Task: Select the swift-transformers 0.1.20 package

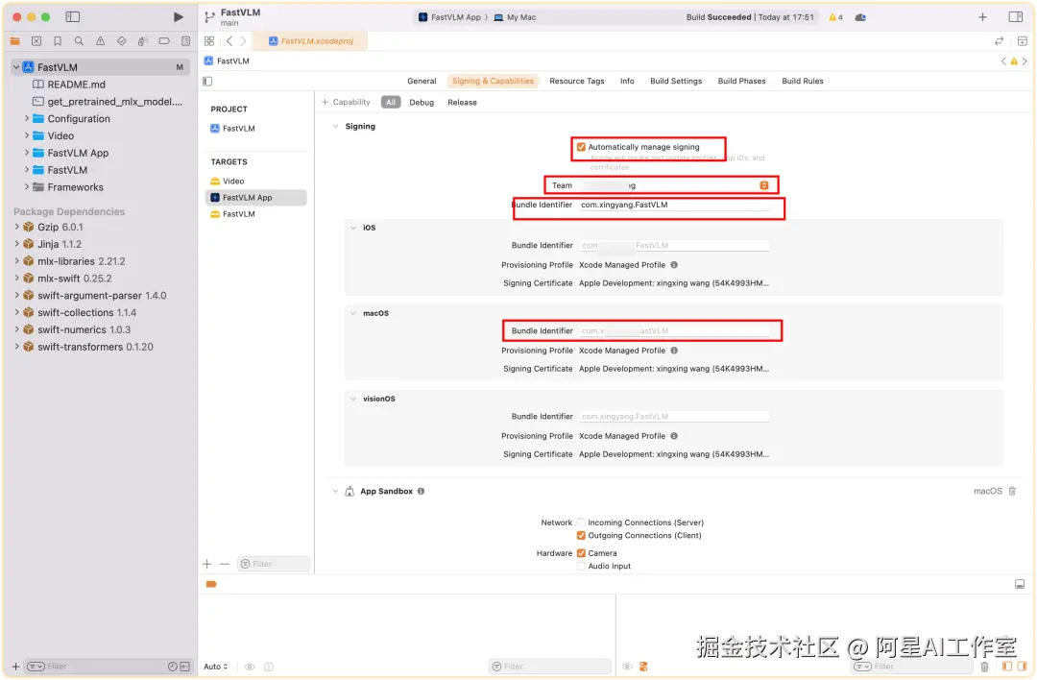Action: coord(94,347)
